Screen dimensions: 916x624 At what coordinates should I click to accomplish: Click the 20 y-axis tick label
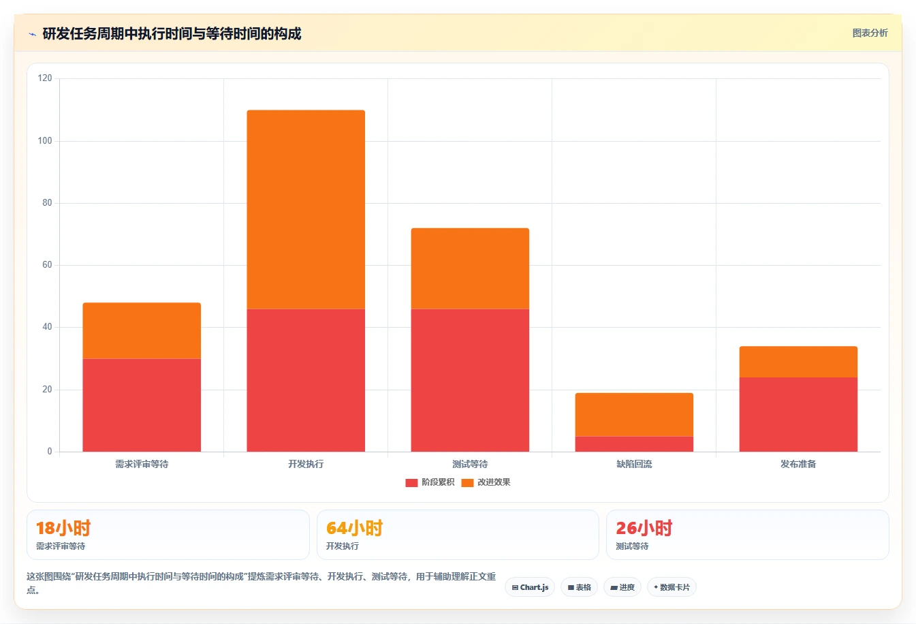pos(47,390)
